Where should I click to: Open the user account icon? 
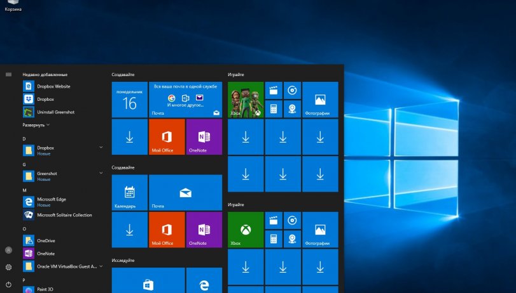(x=8, y=250)
